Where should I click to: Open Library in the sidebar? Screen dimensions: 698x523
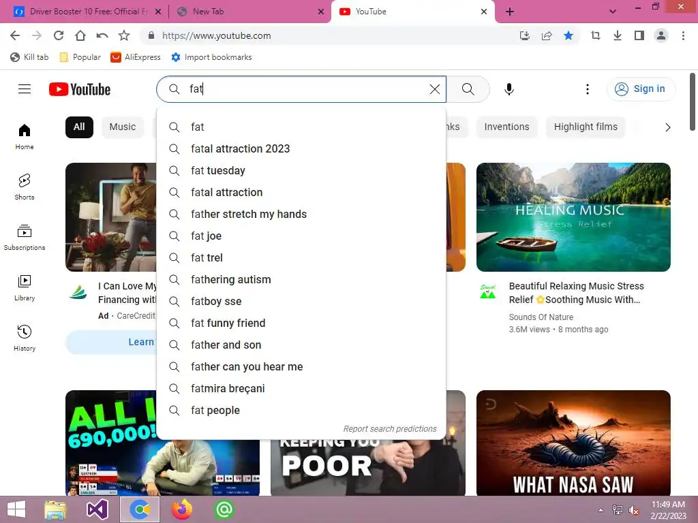point(25,288)
